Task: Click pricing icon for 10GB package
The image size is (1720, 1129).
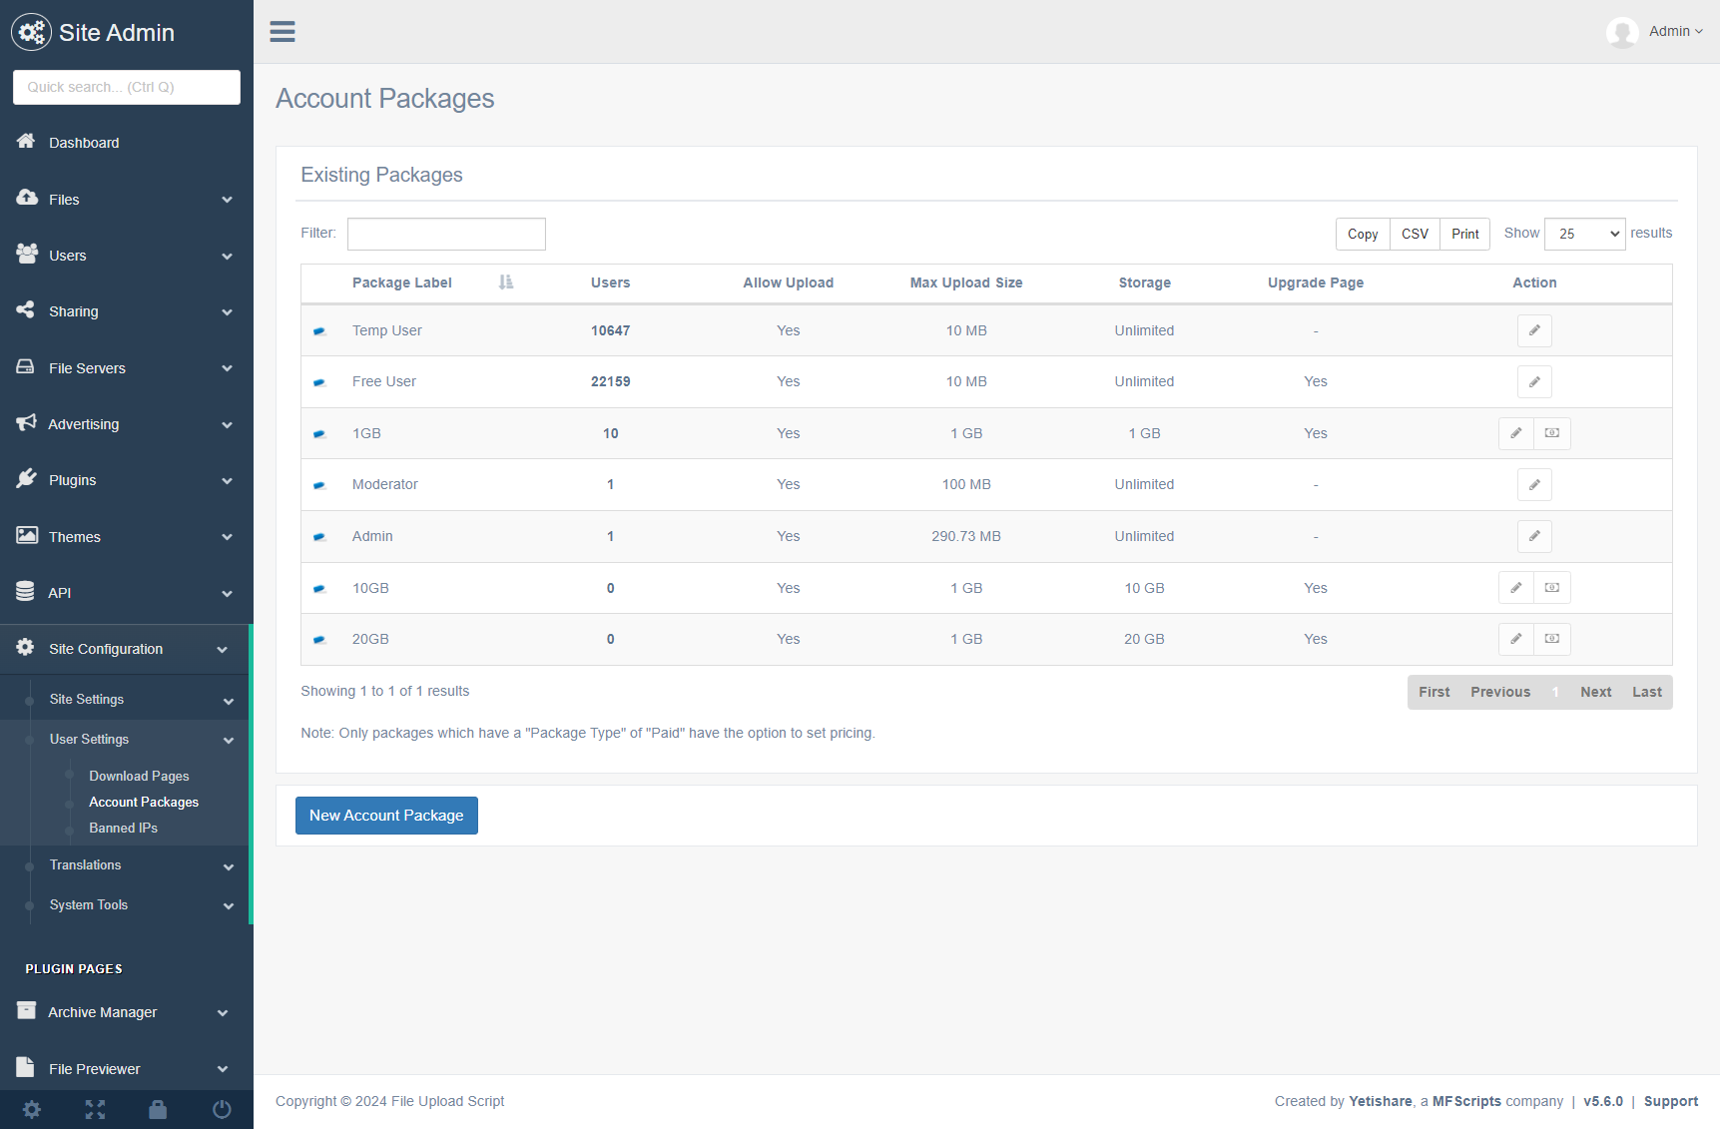Action: tap(1552, 588)
